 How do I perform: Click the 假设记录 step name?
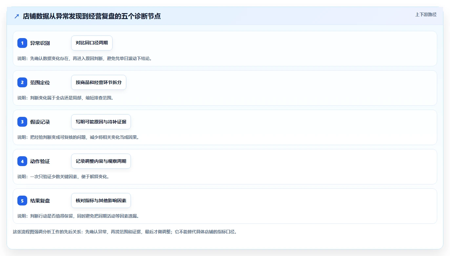click(x=40, y=122)
